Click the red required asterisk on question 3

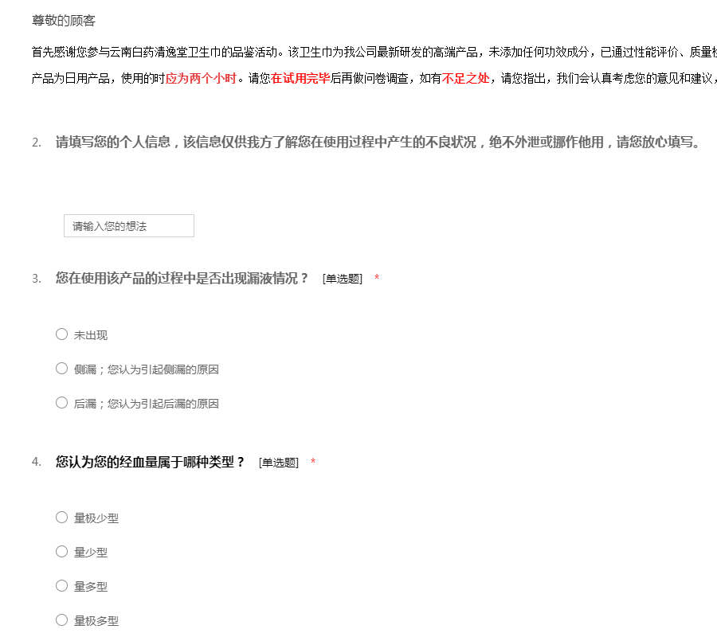click(x=377, y=278)
